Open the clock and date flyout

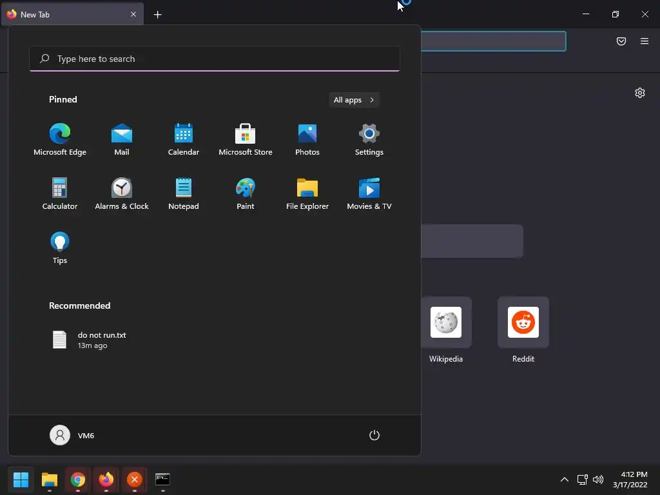[x=630, y=480]
